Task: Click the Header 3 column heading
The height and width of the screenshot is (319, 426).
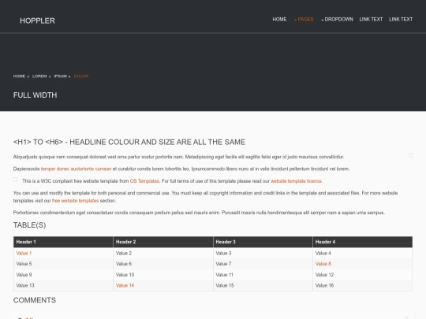Action: tap(263, 242)
